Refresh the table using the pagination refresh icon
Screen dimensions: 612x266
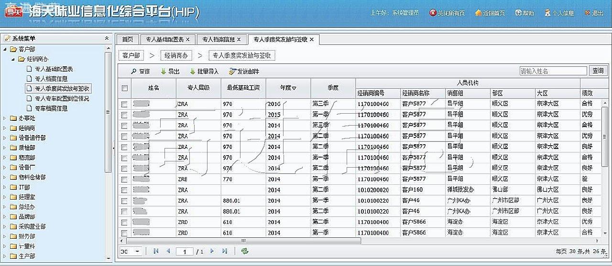click(x=245, y=251)
